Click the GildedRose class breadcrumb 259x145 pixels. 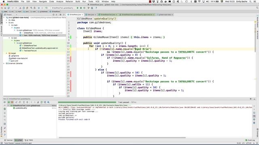coord(85,19)
